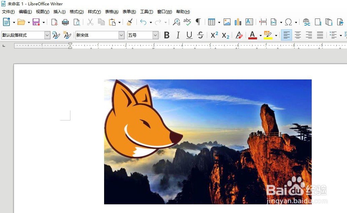This screenshot has width=347, height=213.
Task: Toggle the abc spelling check icon
Action: pyautogui.click(x=187, y=22)
